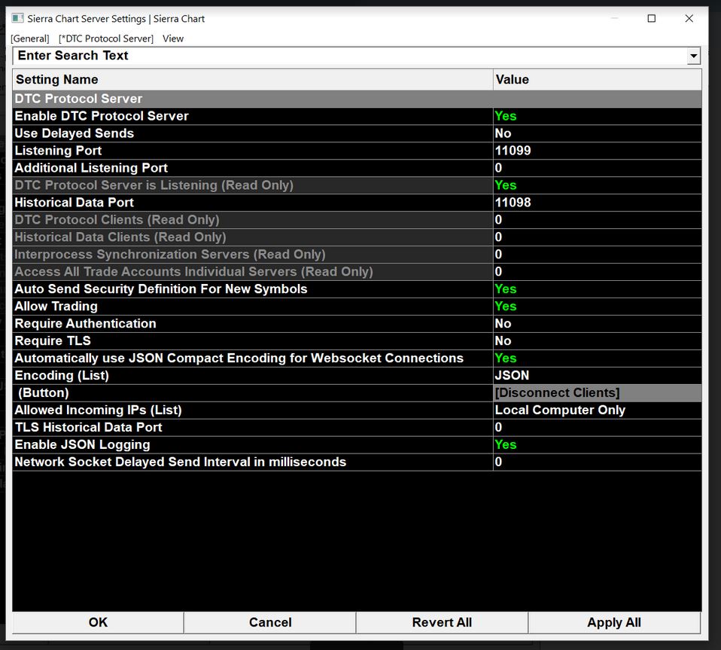This screenshot has height=650, width=721.
Task: Open the [General] menu
Action: pos(30,38)
